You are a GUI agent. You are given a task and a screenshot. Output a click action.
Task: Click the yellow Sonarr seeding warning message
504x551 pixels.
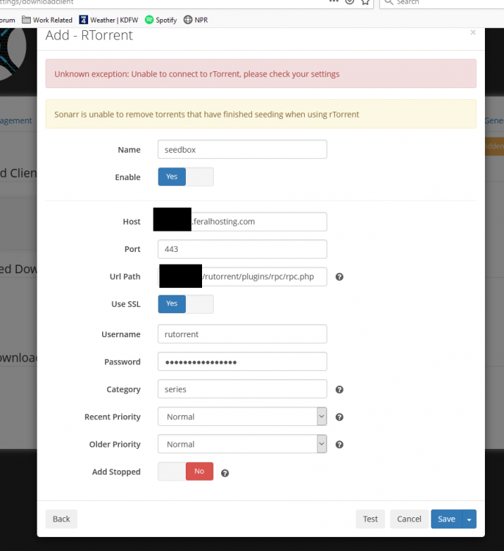pyautogui.click(x=261, y=114)
